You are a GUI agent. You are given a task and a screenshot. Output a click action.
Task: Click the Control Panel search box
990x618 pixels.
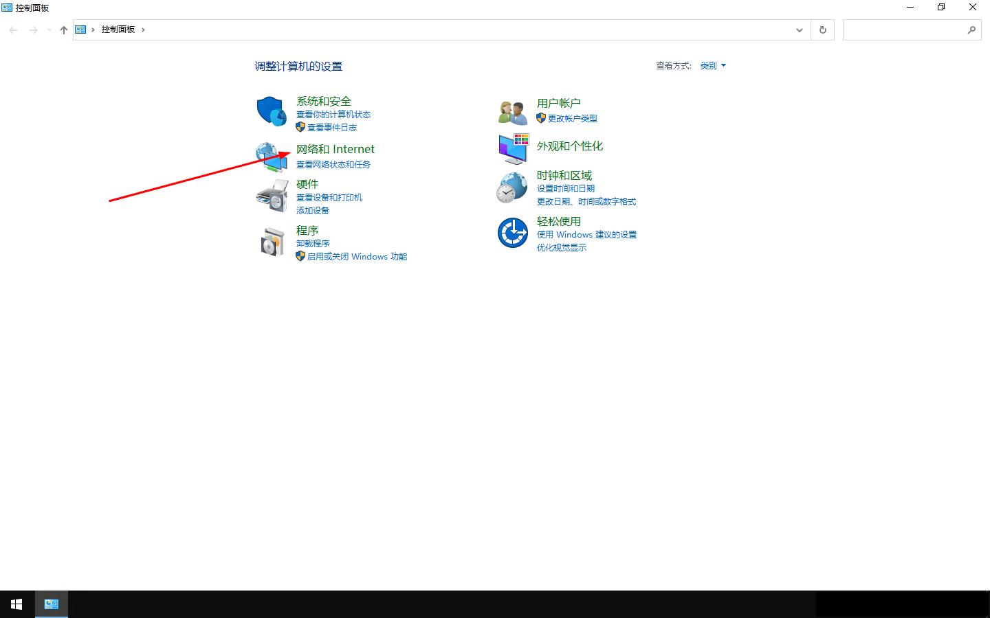(x=904, y=30)
